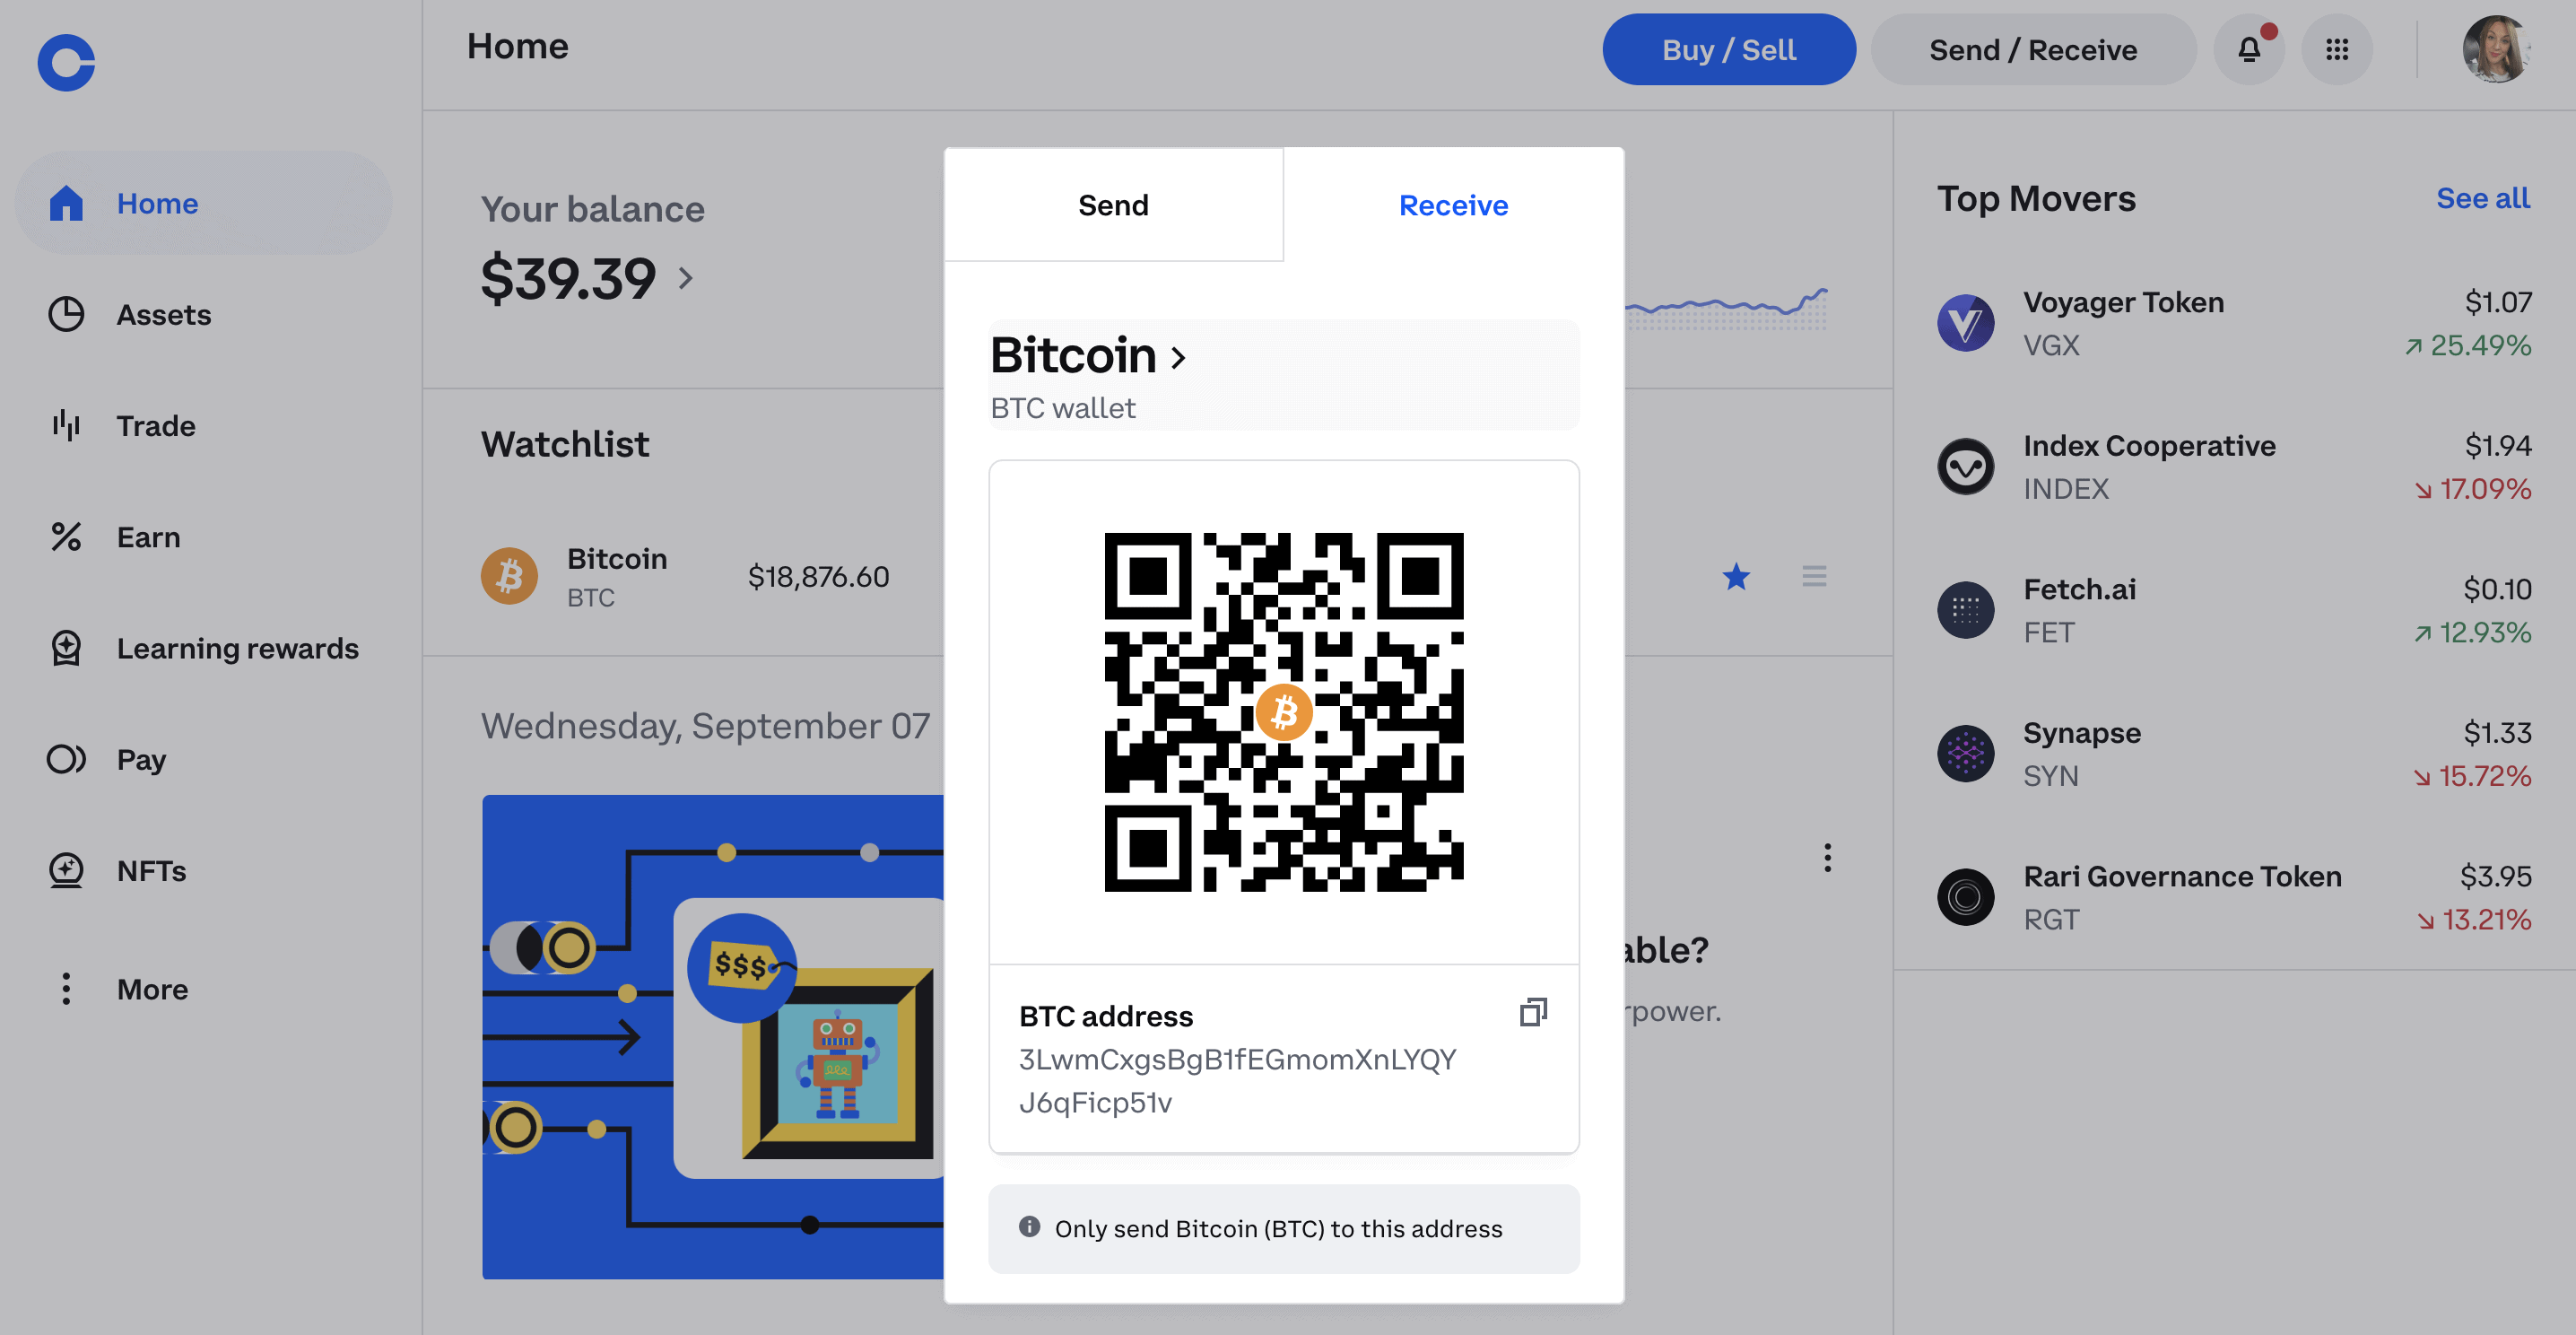Click the star toggle on Bitcoin watchlist
The height and width of the screenshot is (1335, 2576).
pos(1737,576)
